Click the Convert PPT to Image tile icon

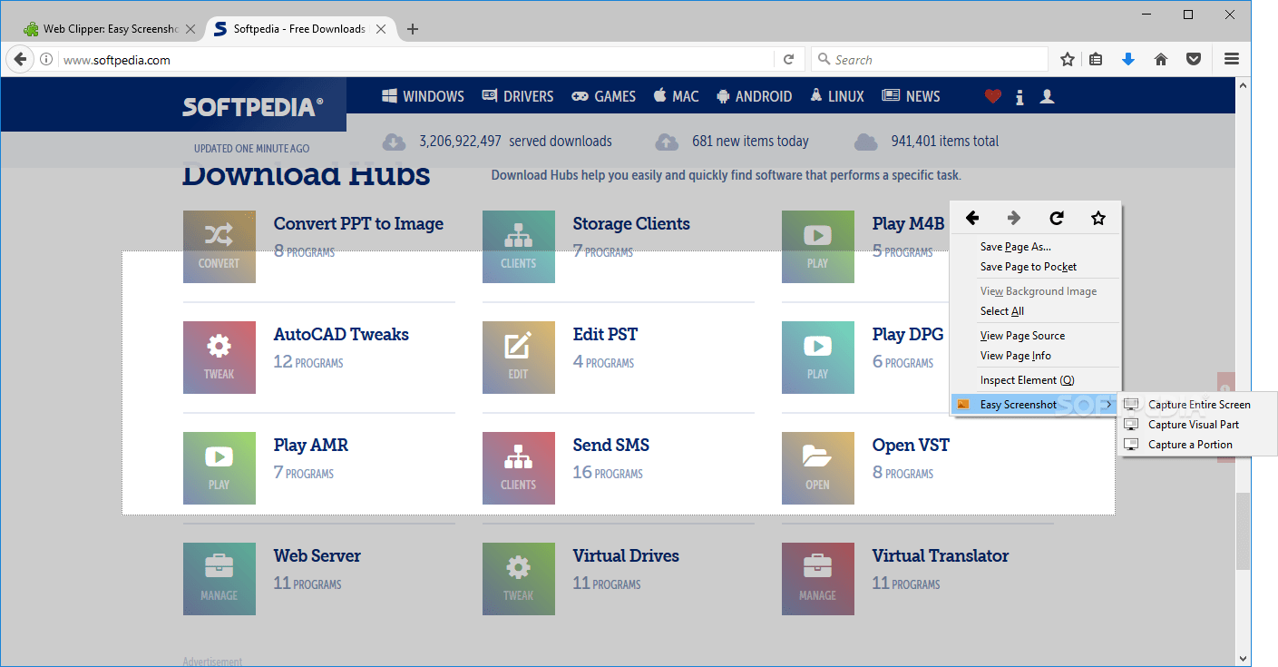(x=220, y=247)
